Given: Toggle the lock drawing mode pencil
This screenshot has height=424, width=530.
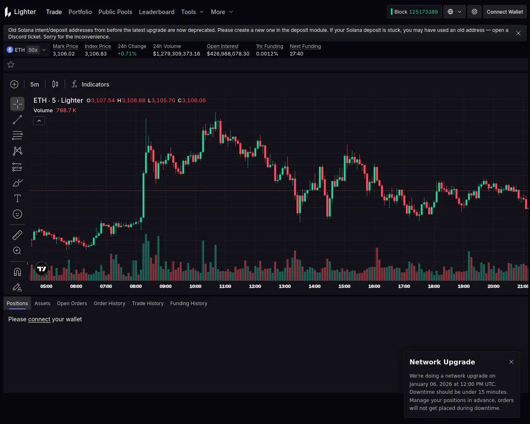Looking at the screenshot, I should [17, 287].
